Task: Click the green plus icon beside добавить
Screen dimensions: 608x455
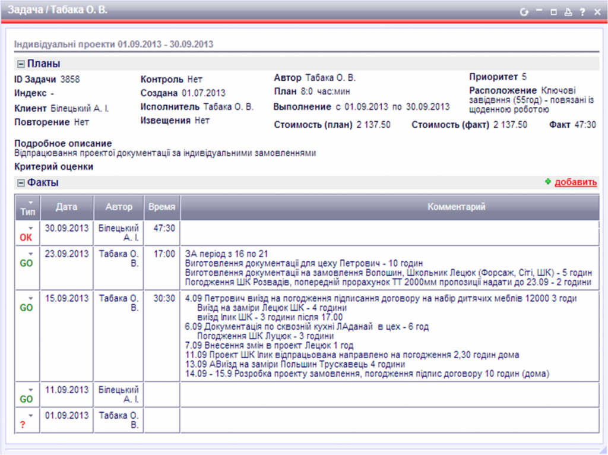Action: (x=548, y=181)
